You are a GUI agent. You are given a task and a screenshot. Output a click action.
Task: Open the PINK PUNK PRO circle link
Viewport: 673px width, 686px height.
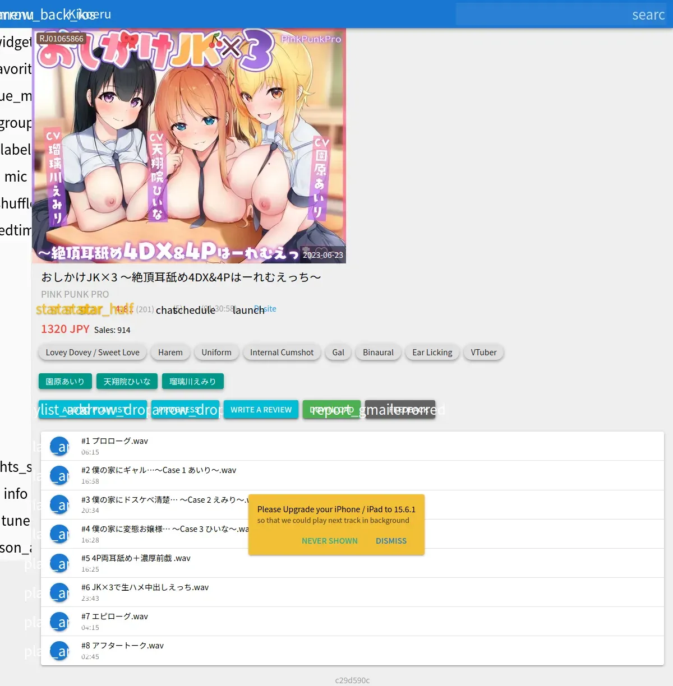click(75, 294)
